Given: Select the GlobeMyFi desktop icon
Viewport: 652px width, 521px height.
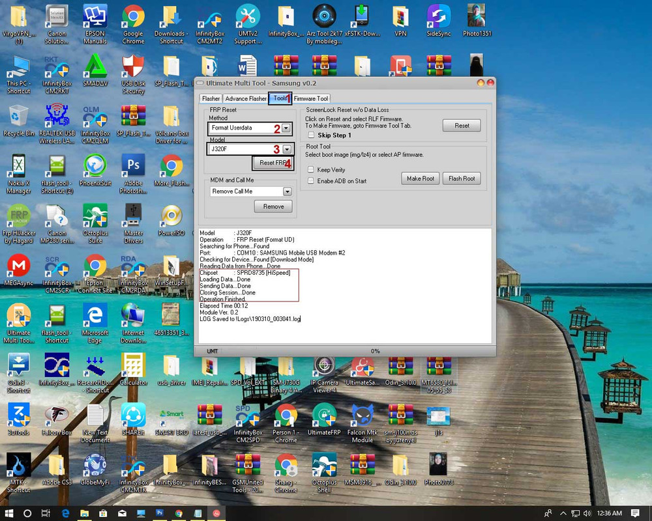Looking at the screenshot, I should pyautogui.click(x=95, y=470).
